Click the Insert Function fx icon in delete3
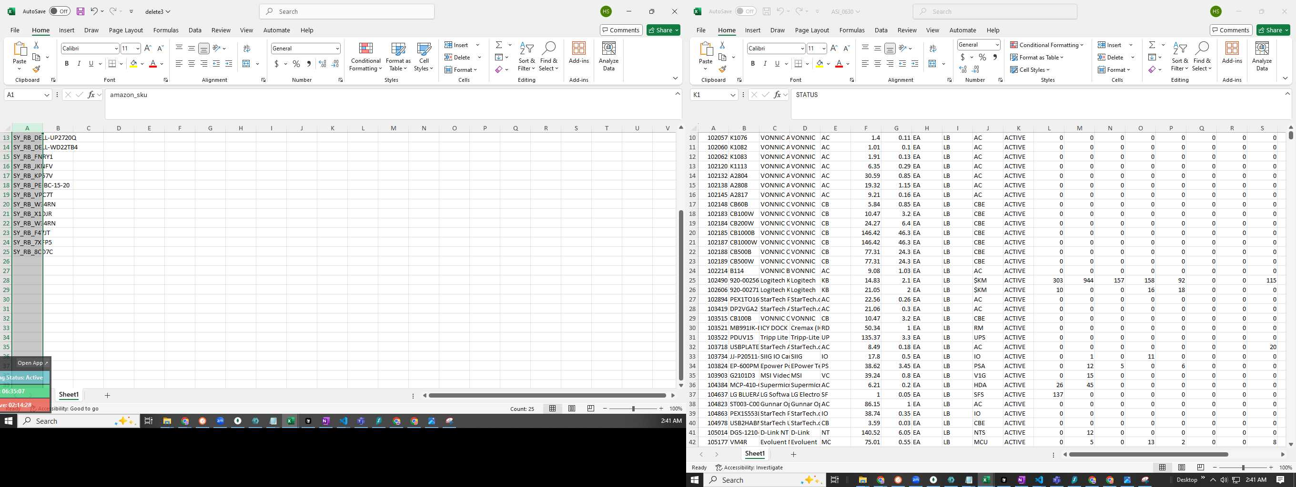 pos(91,94)
